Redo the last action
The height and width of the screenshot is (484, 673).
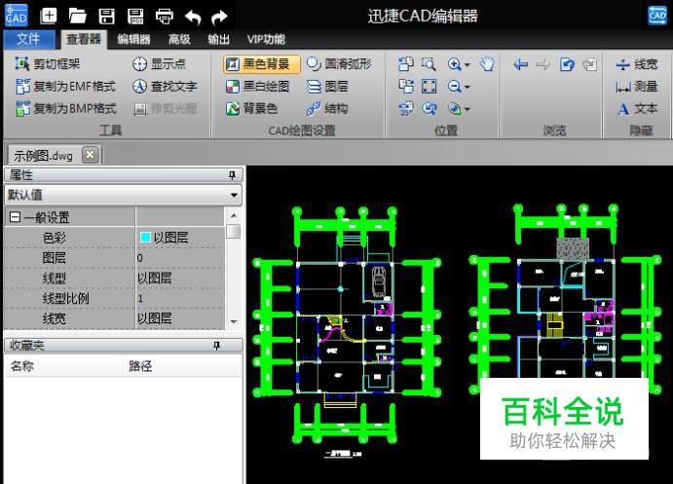pyautogui.click(x=219, y=18)
